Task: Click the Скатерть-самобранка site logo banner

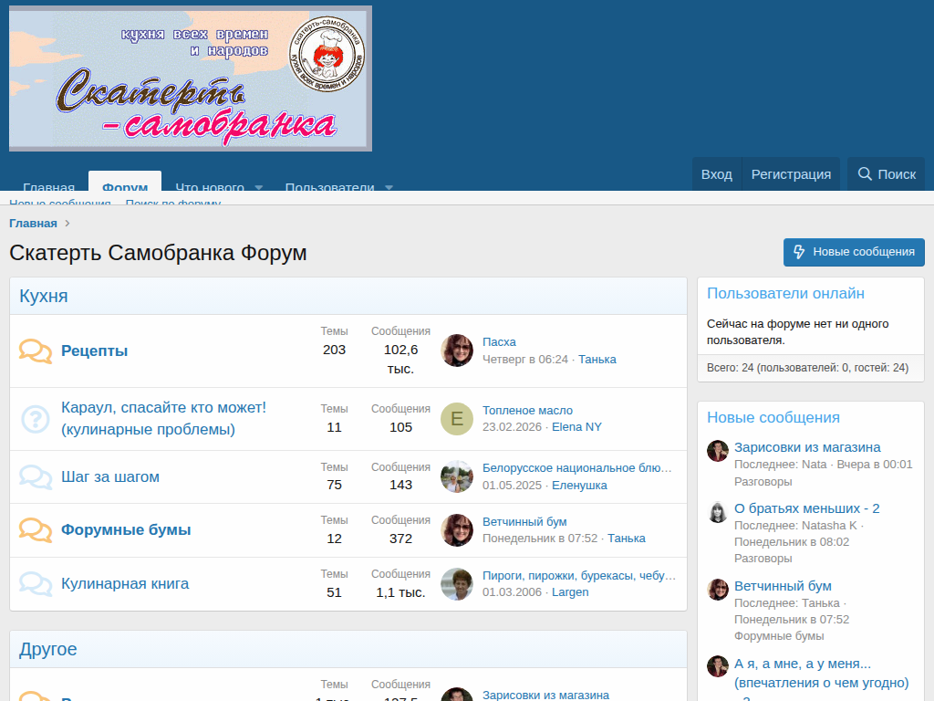Action: pos(191,78)
